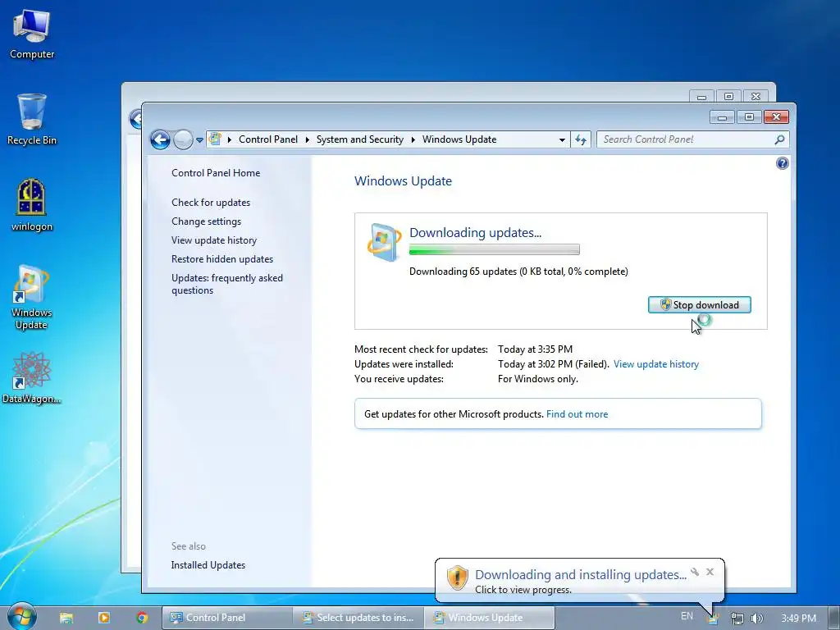This screenshot has height=630, width=840.
Task: Open Change settings
Action: point(206,221)
